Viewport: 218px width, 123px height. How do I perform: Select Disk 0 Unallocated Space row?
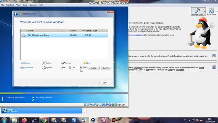point(64,35)
